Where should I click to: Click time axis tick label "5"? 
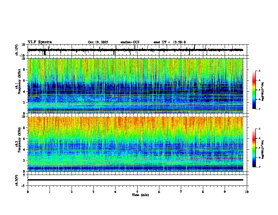tap(137, 192)
